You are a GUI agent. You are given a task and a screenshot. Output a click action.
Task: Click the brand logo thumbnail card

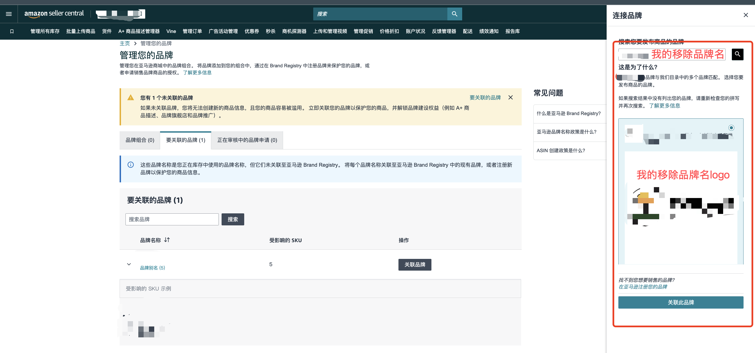click(x=681, y=205)
